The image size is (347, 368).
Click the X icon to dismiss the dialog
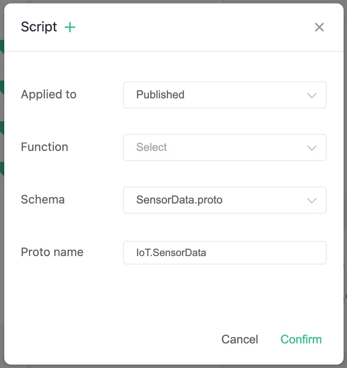[x=319, y=27]
